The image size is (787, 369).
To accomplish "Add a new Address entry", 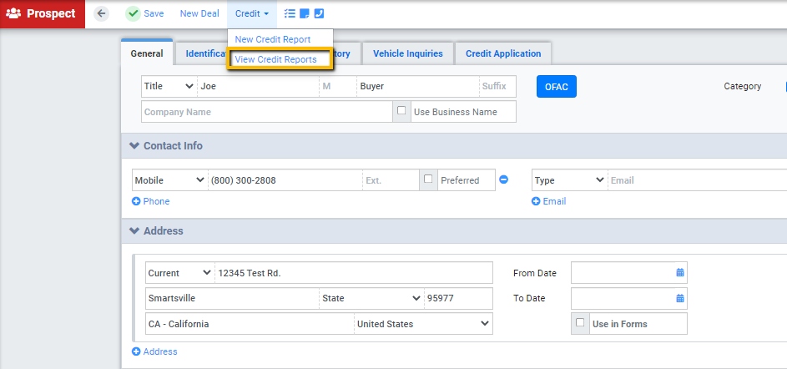I will pos(154,351).
